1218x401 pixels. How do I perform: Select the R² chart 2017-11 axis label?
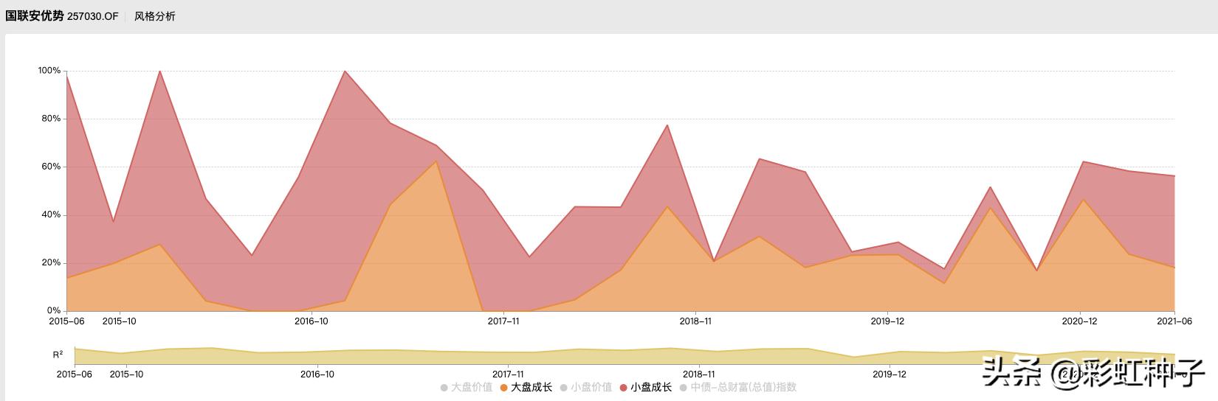click(x=508, y=374)
